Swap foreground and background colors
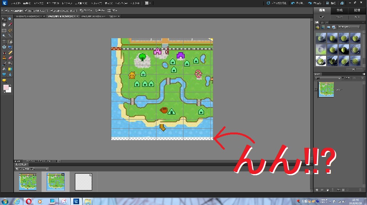367x205 pixels. coord(10,85)
